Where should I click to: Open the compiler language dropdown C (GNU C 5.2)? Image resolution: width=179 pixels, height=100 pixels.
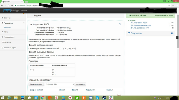(59, 84)
